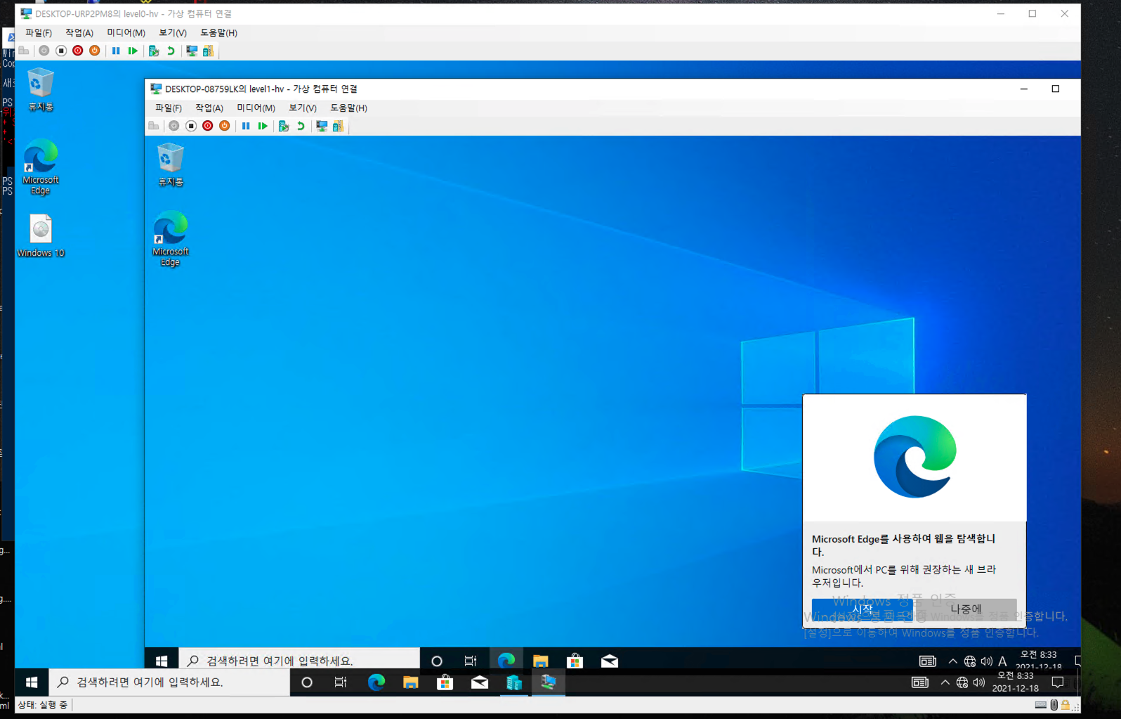The width and height of the screenshot is (1121, 719).
Task: Click search box on outer level0-hv taskbar
Action: coord(169,682)
